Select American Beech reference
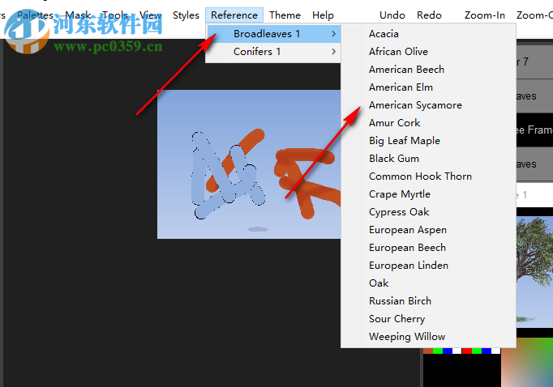Image resolution: width=553 pixels, height=387 pixels. point(428,70)
